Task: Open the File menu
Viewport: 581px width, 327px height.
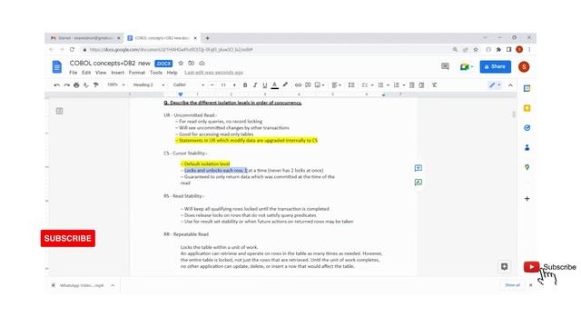Action: (x=74, y=73)
